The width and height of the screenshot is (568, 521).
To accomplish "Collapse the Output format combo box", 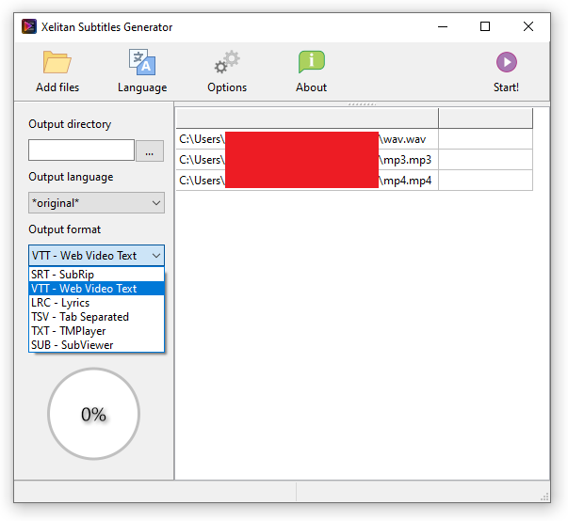I will pos(96,255).
